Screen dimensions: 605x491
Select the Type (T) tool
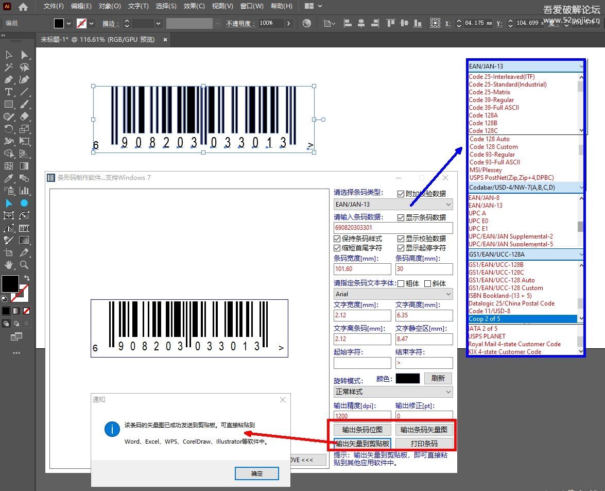coord(9,92)
